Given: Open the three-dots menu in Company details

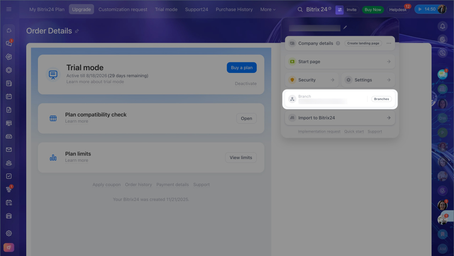Looking at the screenshot, I should click(x=389, y=43).
